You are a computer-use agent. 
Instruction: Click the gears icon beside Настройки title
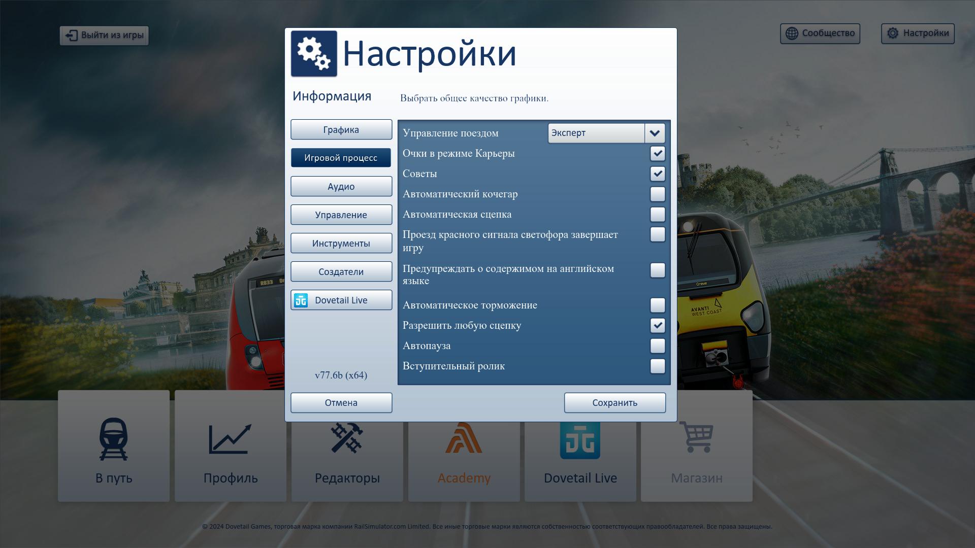[314, 54]
